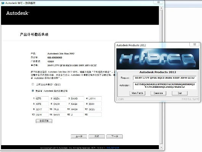202x152 pixels.
Task: Click empty activation code field 16
Action: pyautogui.click(x=95, y=115)
